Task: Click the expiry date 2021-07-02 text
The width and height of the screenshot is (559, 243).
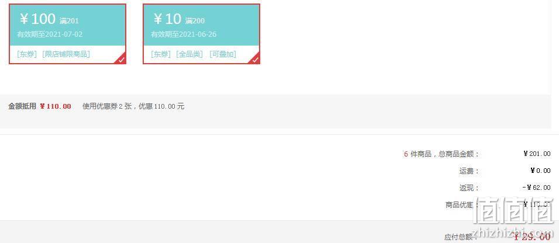Action: tap(64, 34)
